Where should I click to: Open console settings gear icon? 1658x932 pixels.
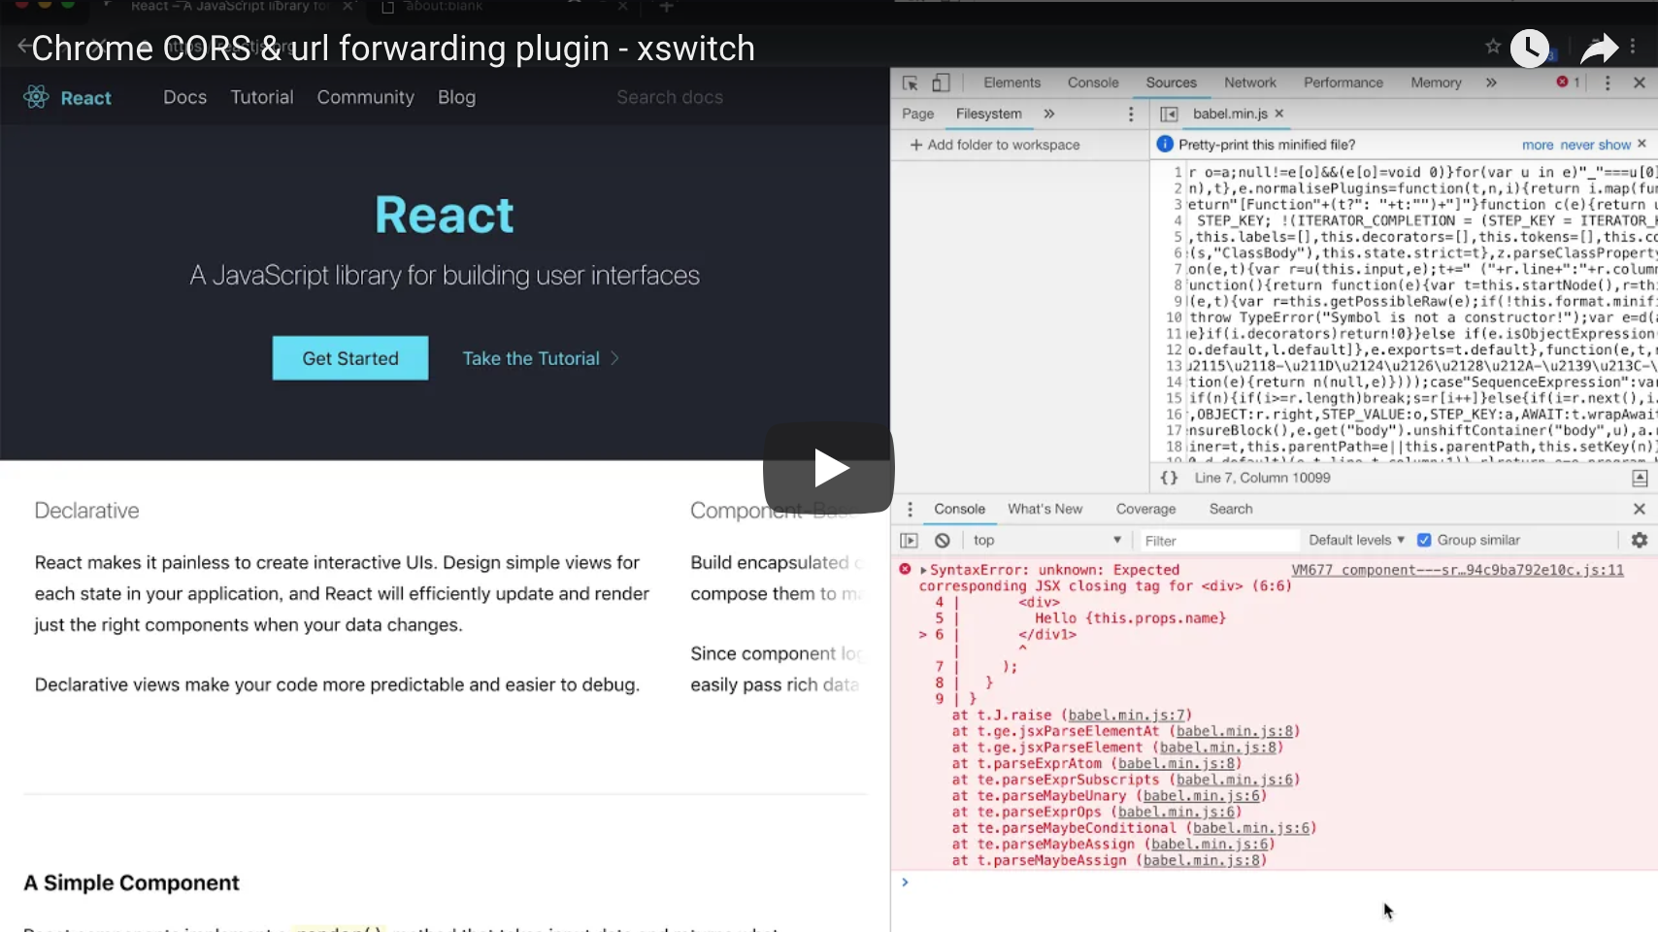tap(1640, 540)
